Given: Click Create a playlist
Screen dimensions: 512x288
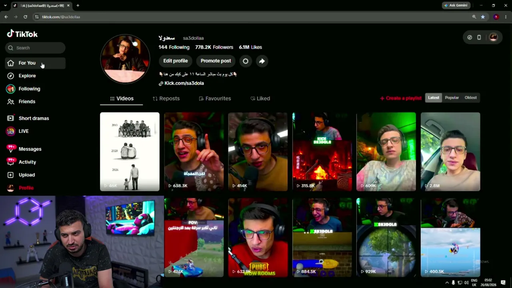Looking at the screenshot, I should [x=400, y=98].
